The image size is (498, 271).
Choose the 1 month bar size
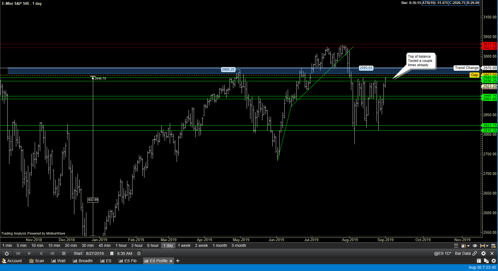(x=220, y=246)
